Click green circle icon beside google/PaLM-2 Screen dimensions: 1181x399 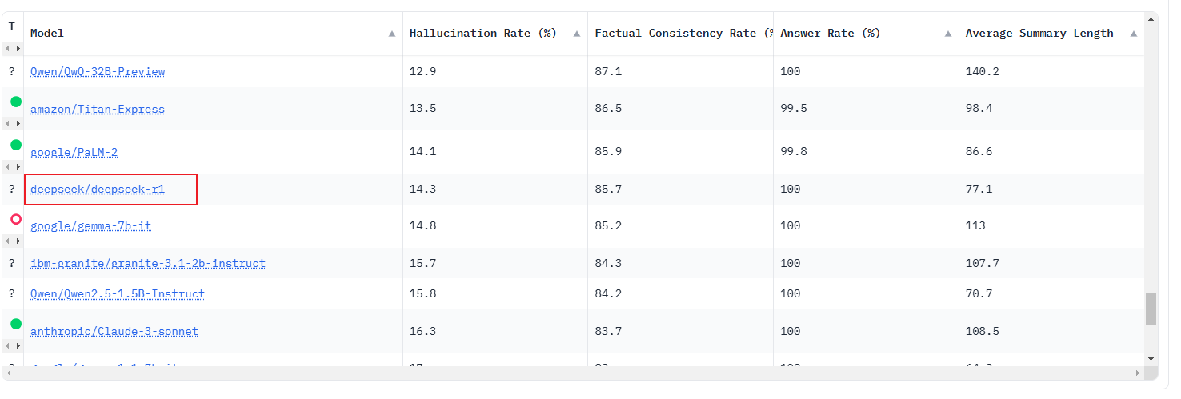point(15,145)
